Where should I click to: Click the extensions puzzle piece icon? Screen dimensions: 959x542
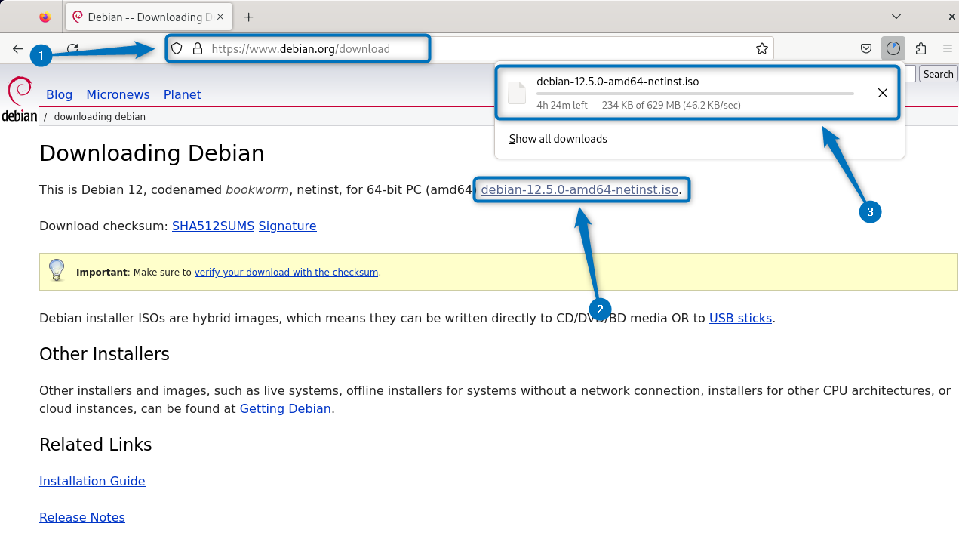[921, 48]
